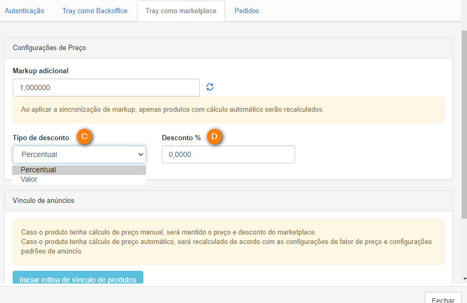Click the Configurações de Preço panel header

(x=228, y=48)
